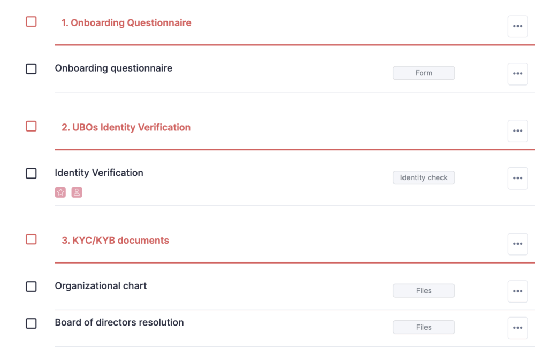548x348 pixels.
Task: Open three-dot menu for Board of directors resolution
Action: pyautogui.click(x=517, y=328)
